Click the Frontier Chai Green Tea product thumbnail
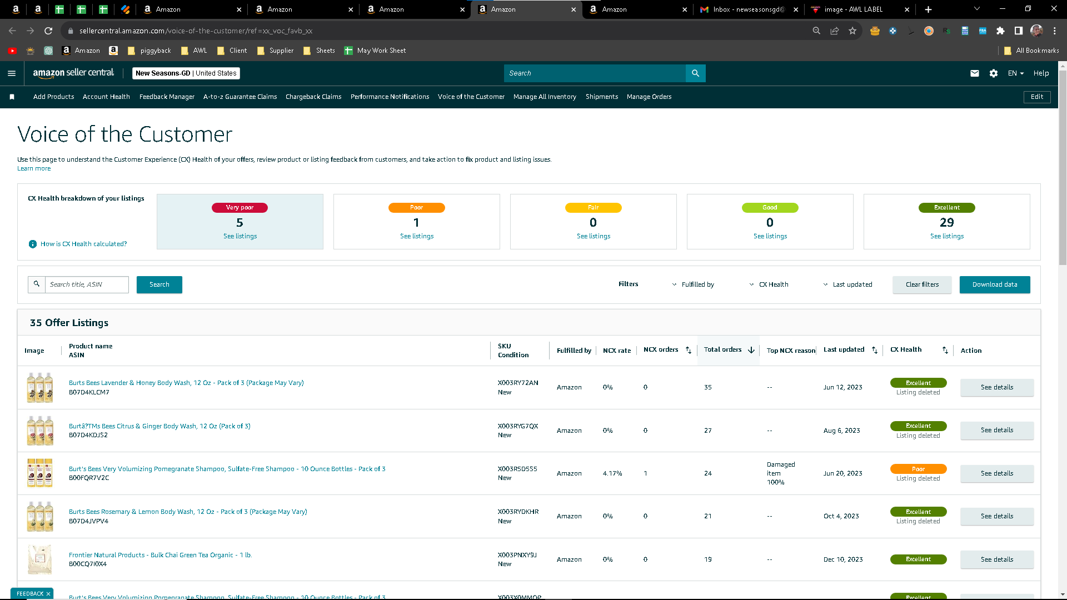 (40, 559)
